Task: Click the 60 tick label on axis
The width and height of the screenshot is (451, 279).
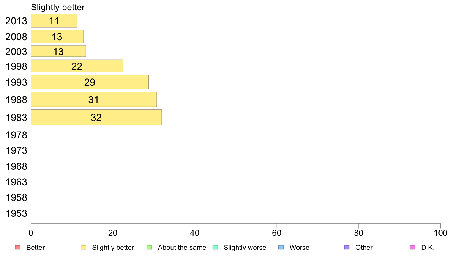Action: tap(277, 233)
